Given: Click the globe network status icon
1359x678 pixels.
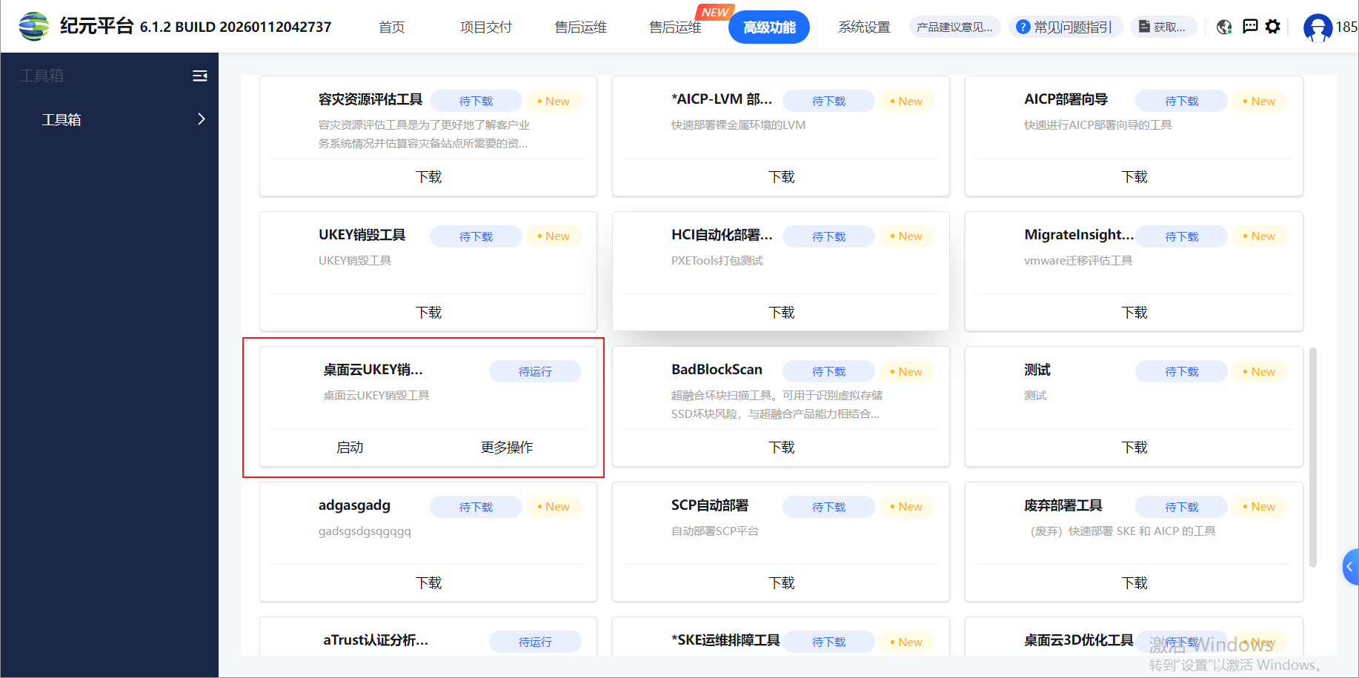Looking at the screenshot, I should (x=1224, y=27).
